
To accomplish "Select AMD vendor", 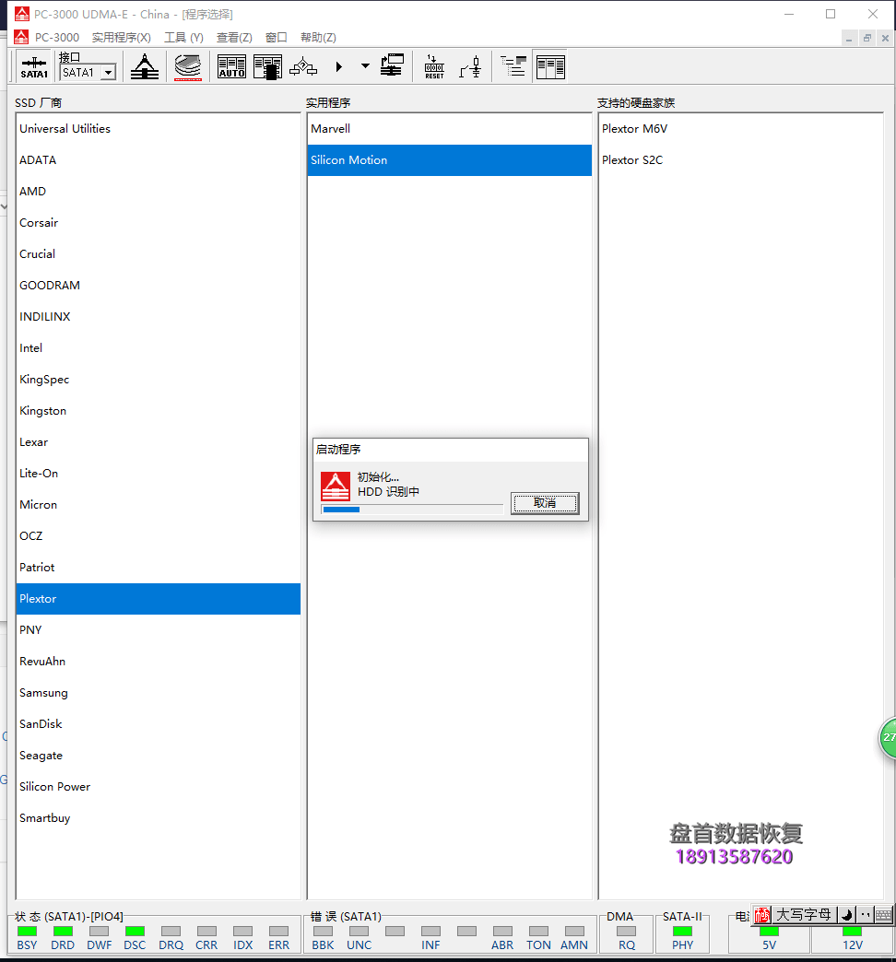I will click(159, 192).
